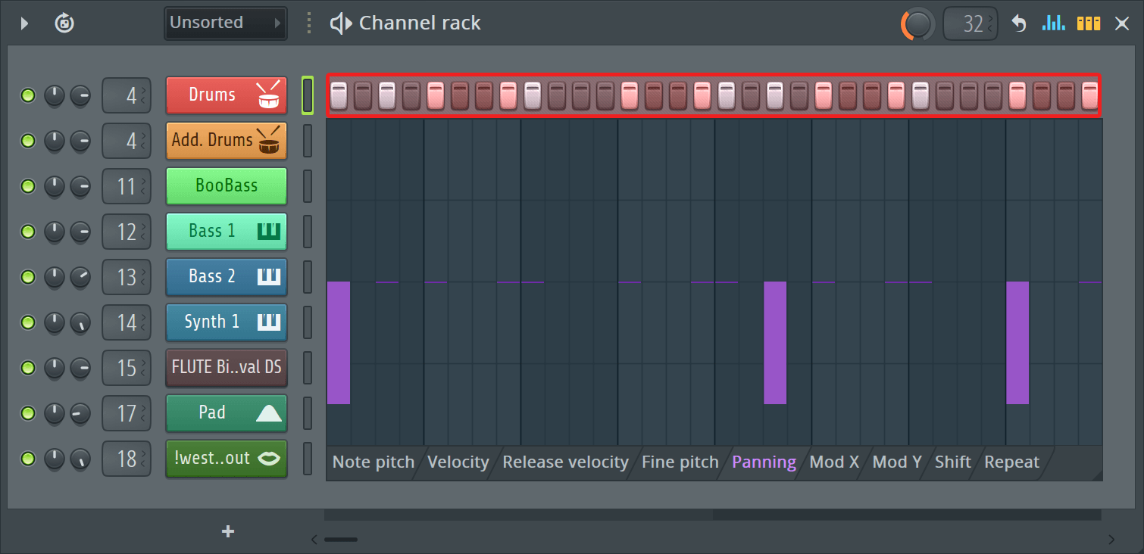Select the Drums channel button
The width and height of the screenshot is (1144, 554).
tap(227, 95)
